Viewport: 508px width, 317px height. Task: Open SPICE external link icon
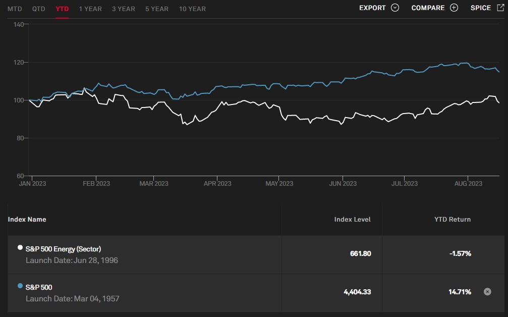coord(500,8)
